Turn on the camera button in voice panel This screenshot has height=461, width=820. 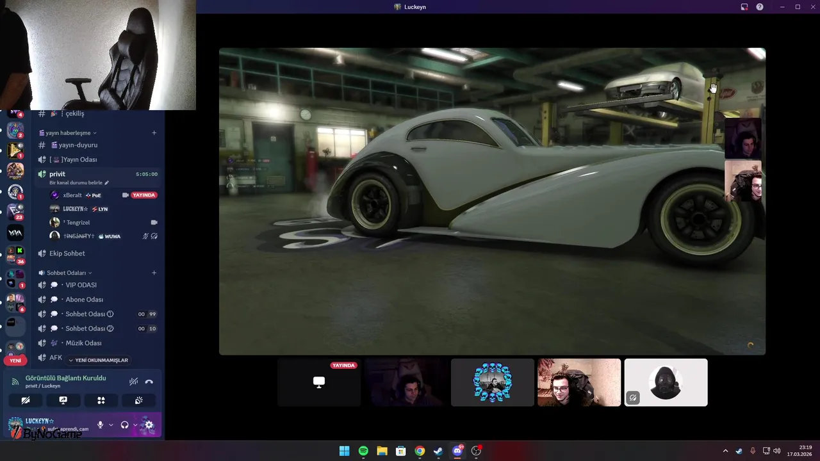point(26,400)
